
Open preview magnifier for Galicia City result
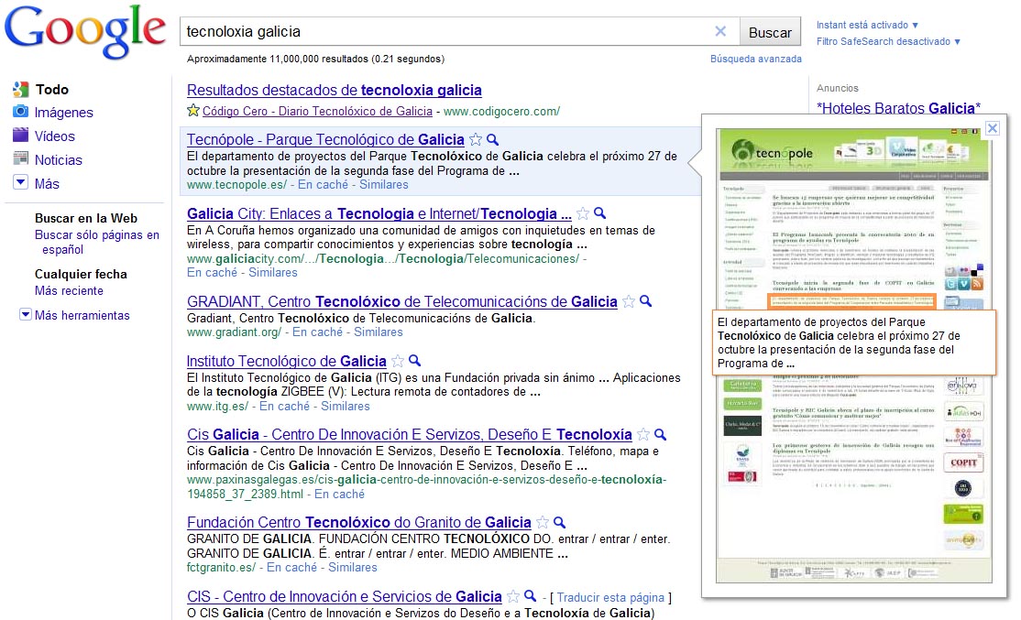pyautogui.click(x=599, y=212)
